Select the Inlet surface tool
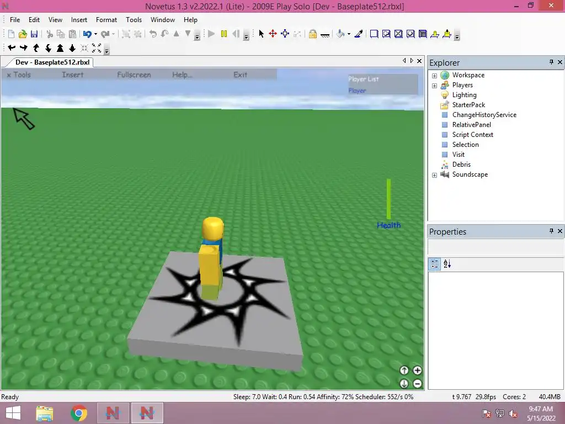The height and width of the screenshot is (424, 565). click(423, 34)
